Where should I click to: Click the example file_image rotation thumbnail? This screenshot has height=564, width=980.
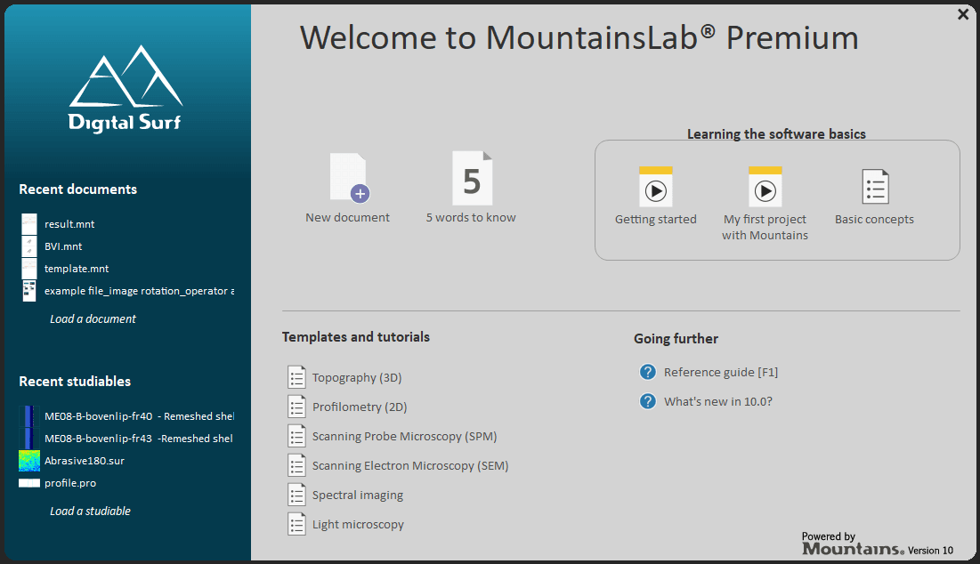coord(28,291)
